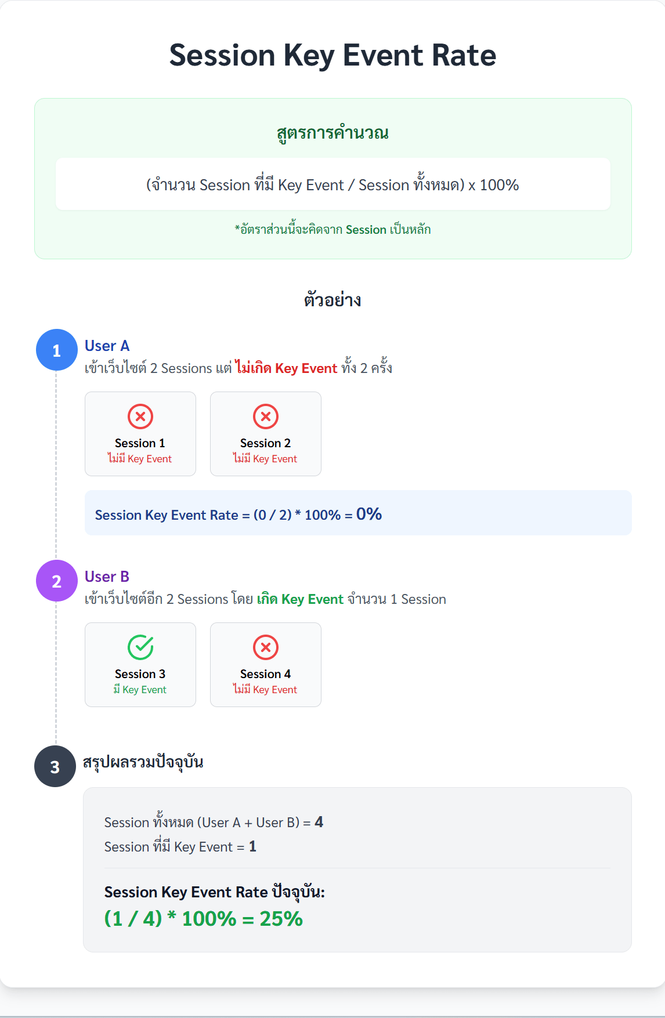665x1018 pixels.
Task: Click the purple step 2 circle
Action: point(56,581)
